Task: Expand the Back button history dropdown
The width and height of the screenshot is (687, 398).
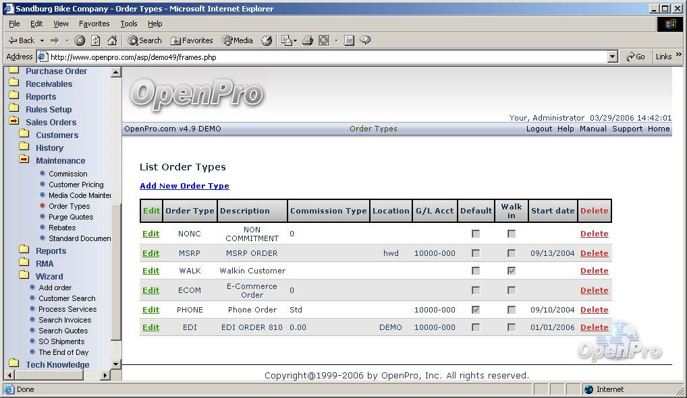Action: pos(42,40)
